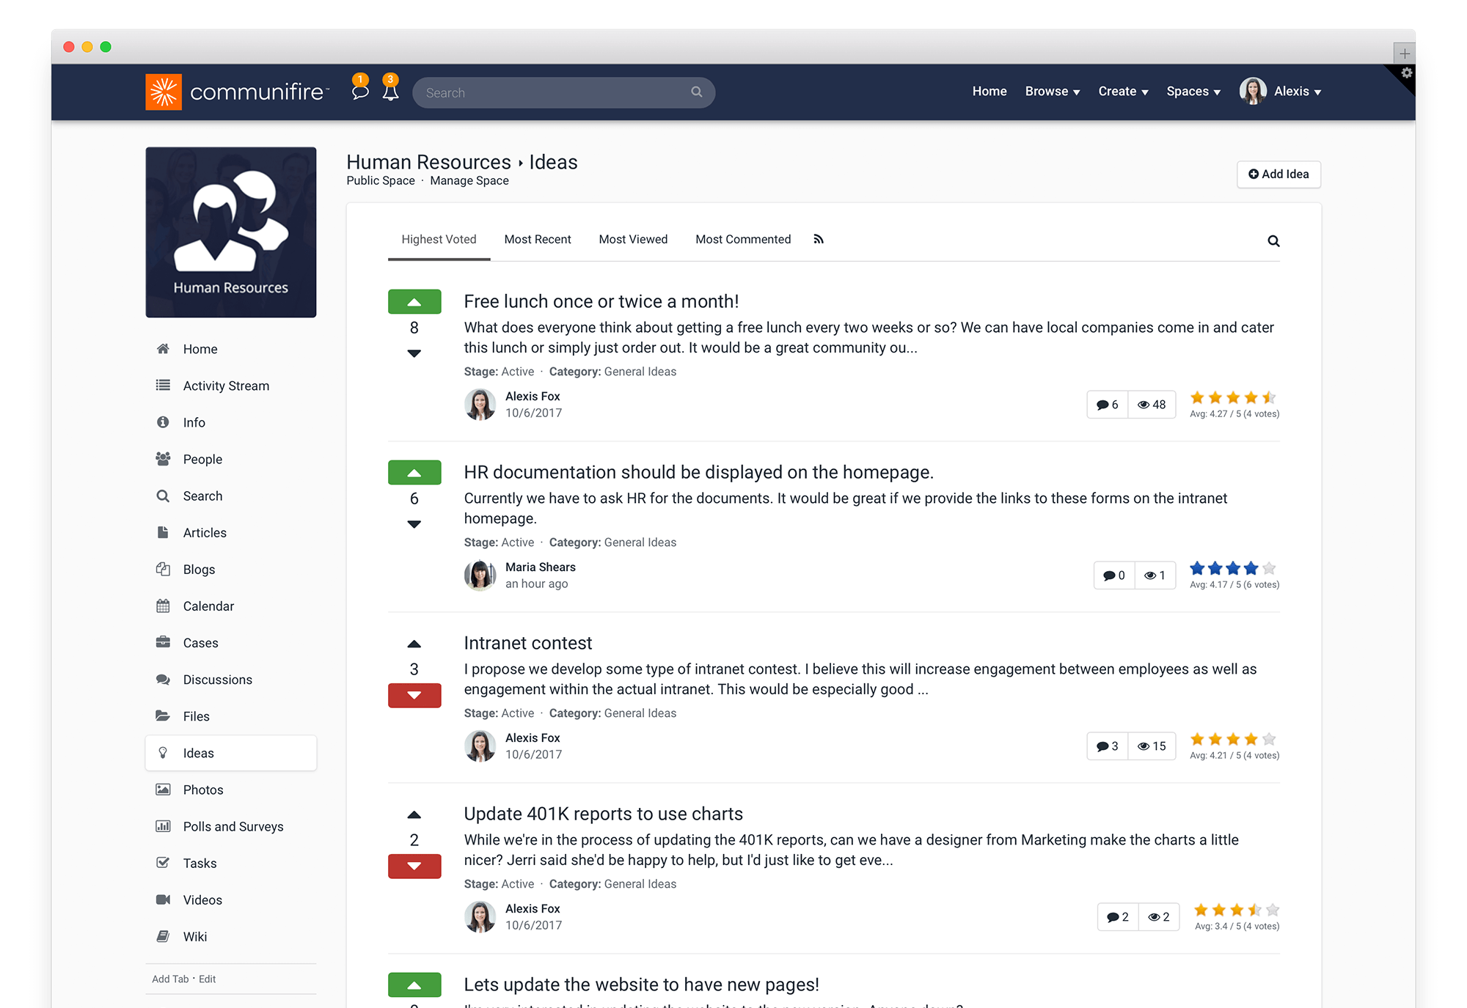This screenshot has width=1467, height=1008.
Task: Open the Manage Space link
Action: (469, 180)
